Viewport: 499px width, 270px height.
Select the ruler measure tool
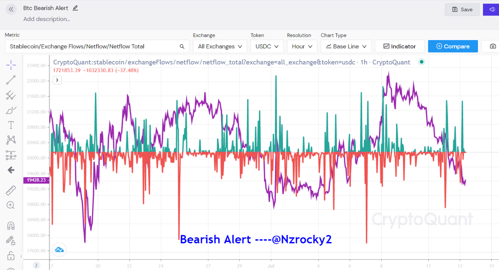(11, 190)
